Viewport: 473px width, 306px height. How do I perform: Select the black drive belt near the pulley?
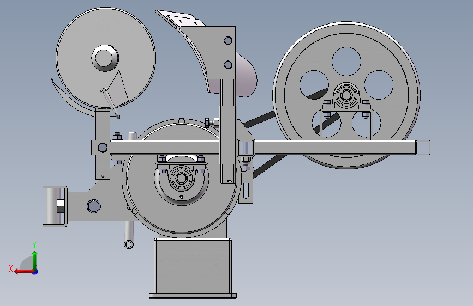[260, 118]
